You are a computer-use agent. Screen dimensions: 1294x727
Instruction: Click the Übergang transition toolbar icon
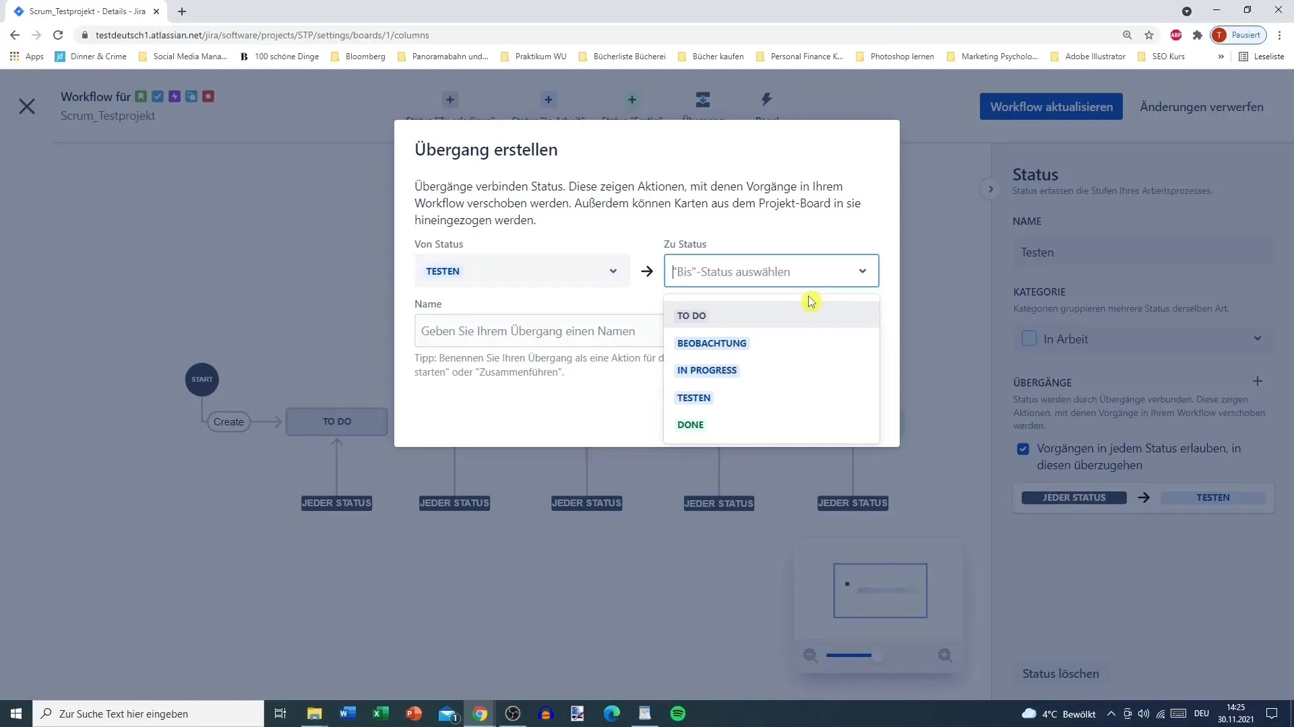pyautogui.click(x=703, y=100)
